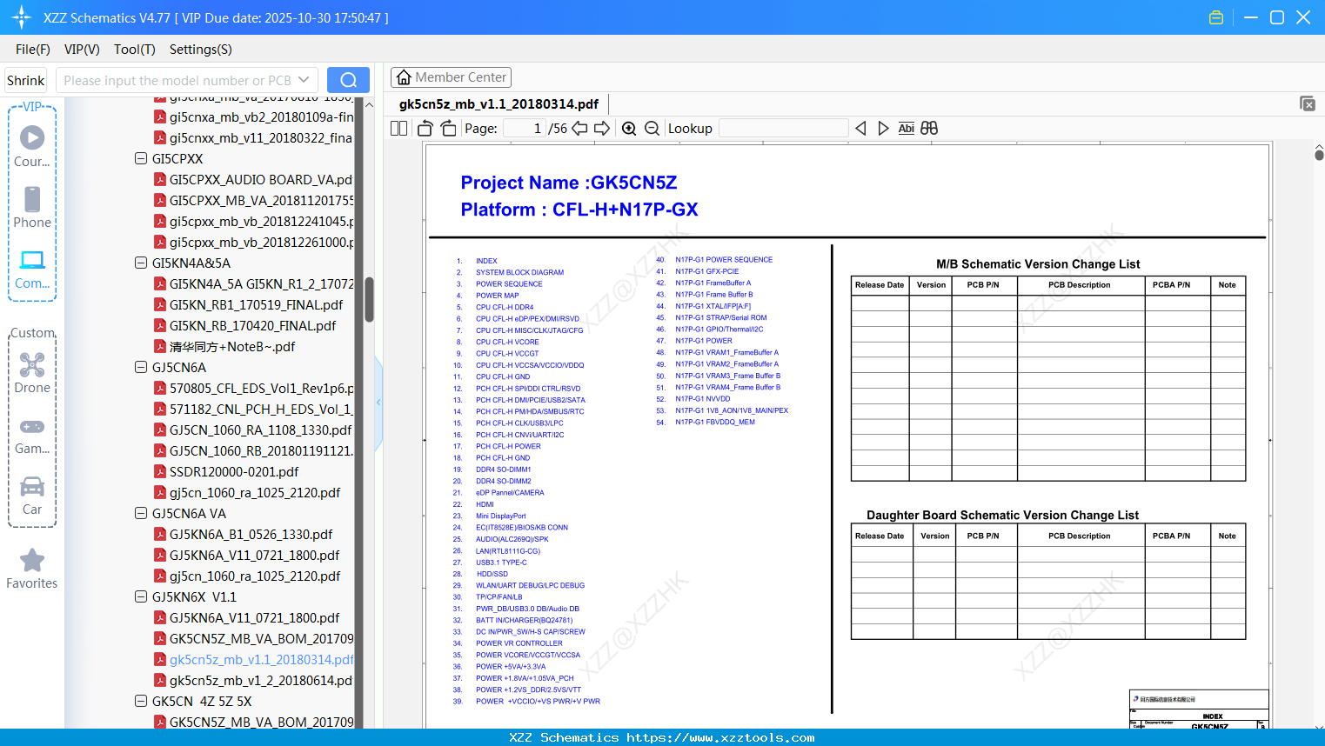Viewport: 1325px width, 746px height.
Task: Open Member Center
Action: coord(451,77)
